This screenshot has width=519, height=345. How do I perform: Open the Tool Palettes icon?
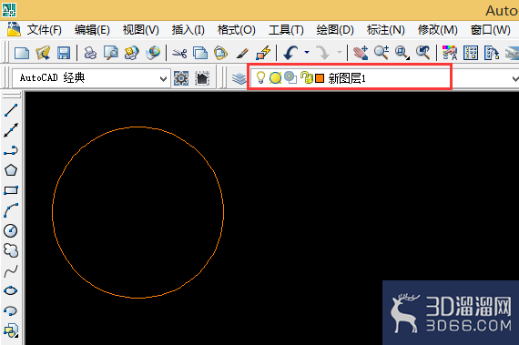(492, 53)
